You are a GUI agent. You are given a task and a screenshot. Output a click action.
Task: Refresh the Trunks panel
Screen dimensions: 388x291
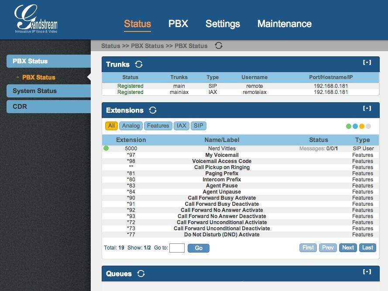pyautogui.click(x=139, y=64)
